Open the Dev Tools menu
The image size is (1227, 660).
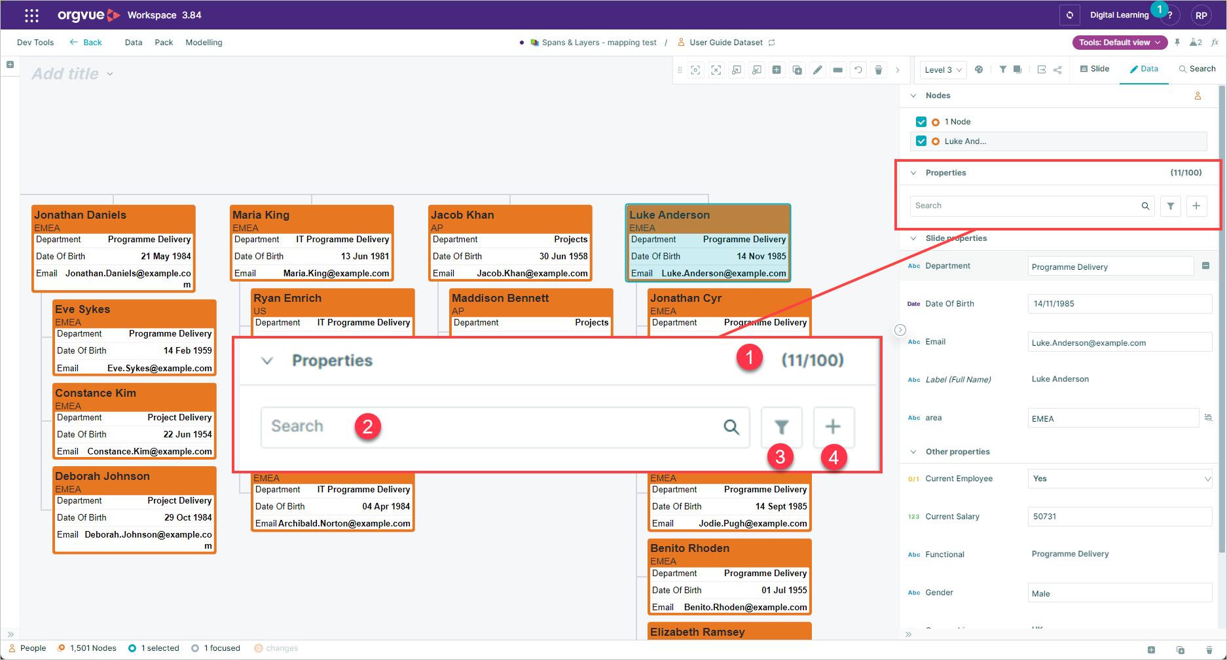pos(35,43)
